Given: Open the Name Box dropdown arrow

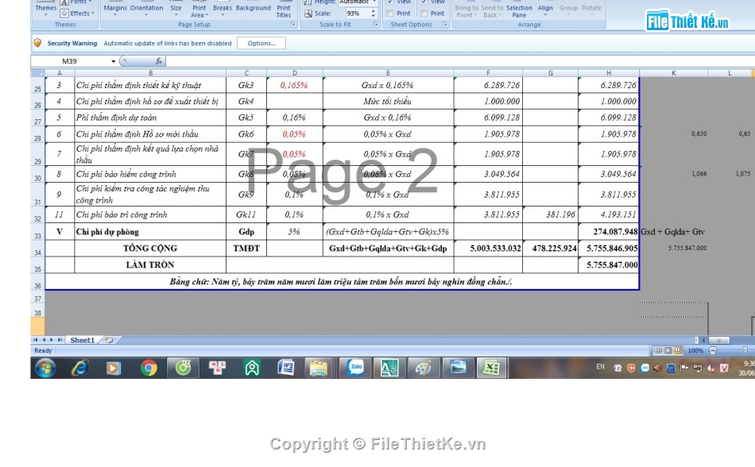Looking at the screenshot, I should coord(113,61).
